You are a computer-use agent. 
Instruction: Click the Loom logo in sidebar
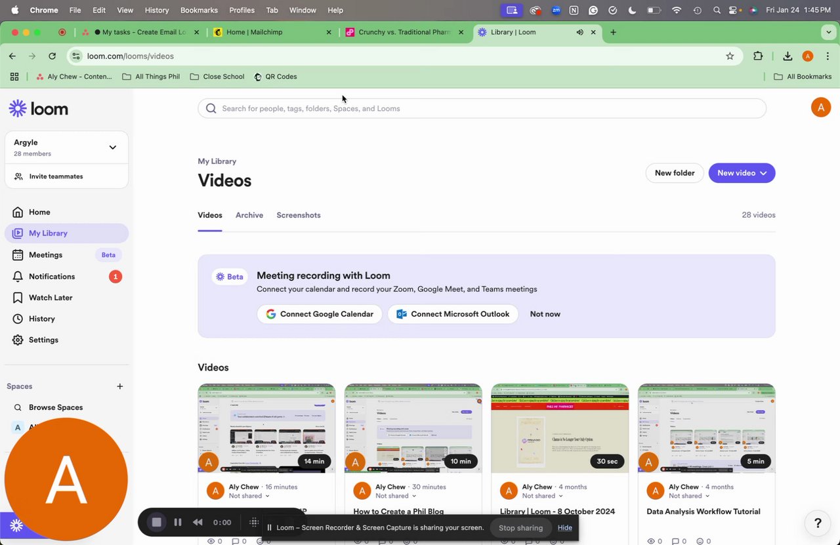point(39,109)
